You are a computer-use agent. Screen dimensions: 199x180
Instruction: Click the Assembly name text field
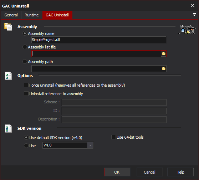point(99,40)
